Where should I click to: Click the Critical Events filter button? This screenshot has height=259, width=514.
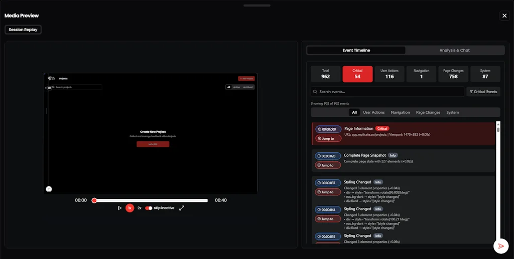click(483, 92)
